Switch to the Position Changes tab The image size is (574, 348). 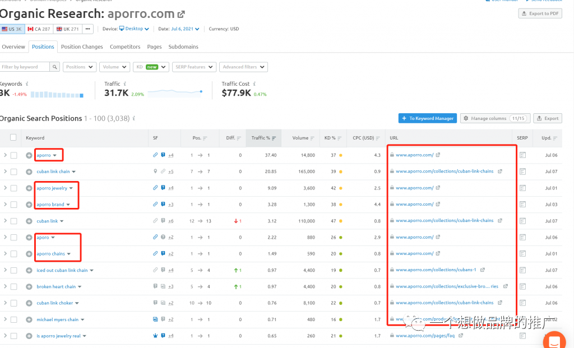pyautogui.click(x=82, y=47)
